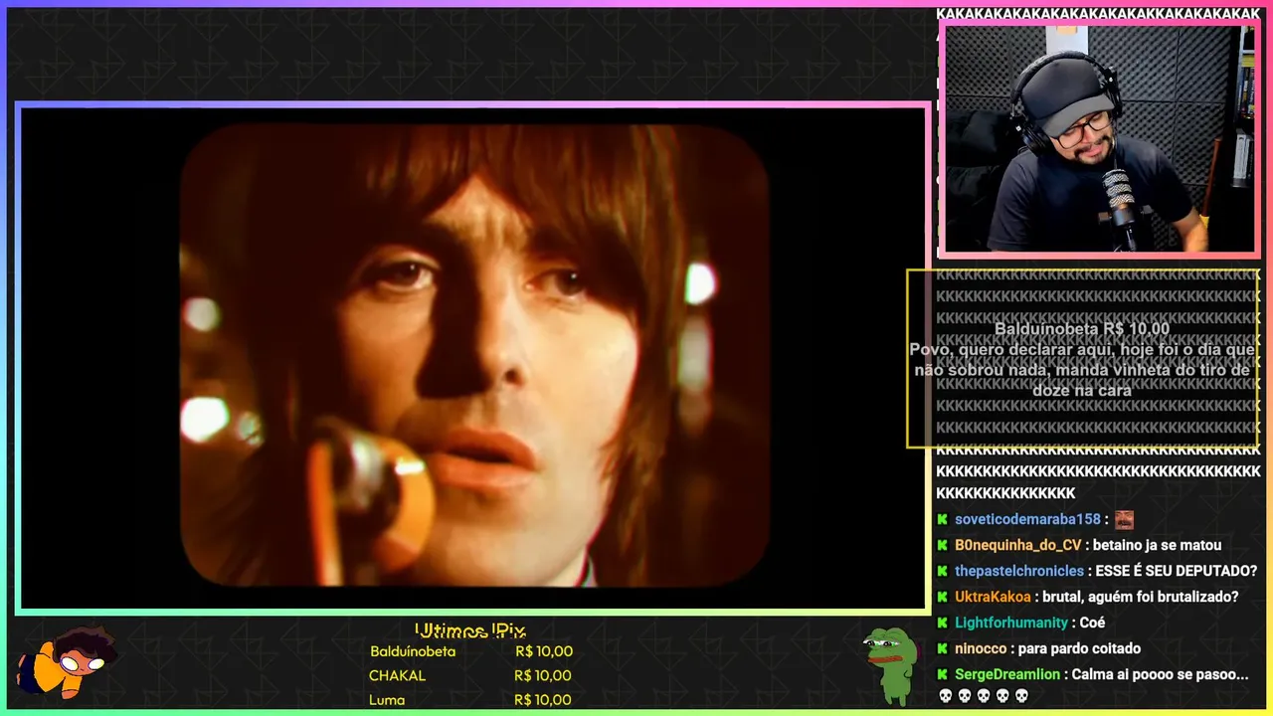Click the Kick badge beside UktraKakoa
The image size is (1273, 716).
point(943,597)
